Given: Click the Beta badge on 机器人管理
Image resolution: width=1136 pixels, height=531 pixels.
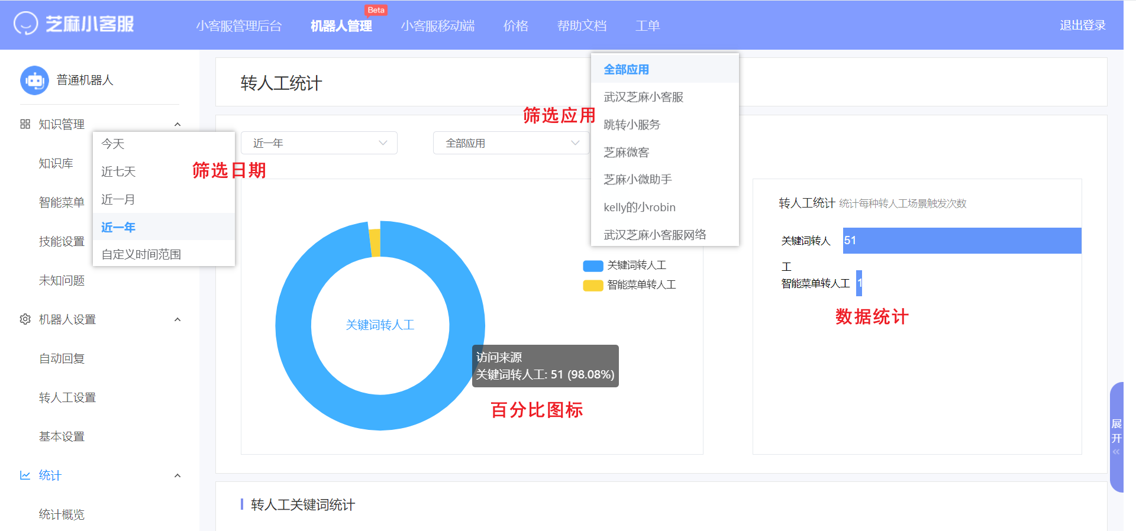Looking at the screenshot, I should coord(376,10).
